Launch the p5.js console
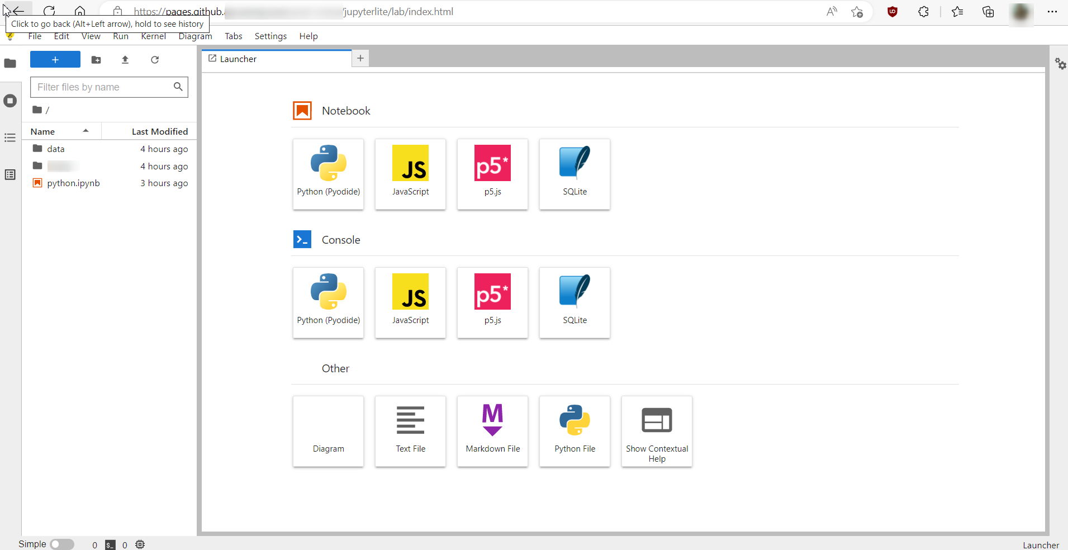This screenshot has width=1068, height=550. 492,302
